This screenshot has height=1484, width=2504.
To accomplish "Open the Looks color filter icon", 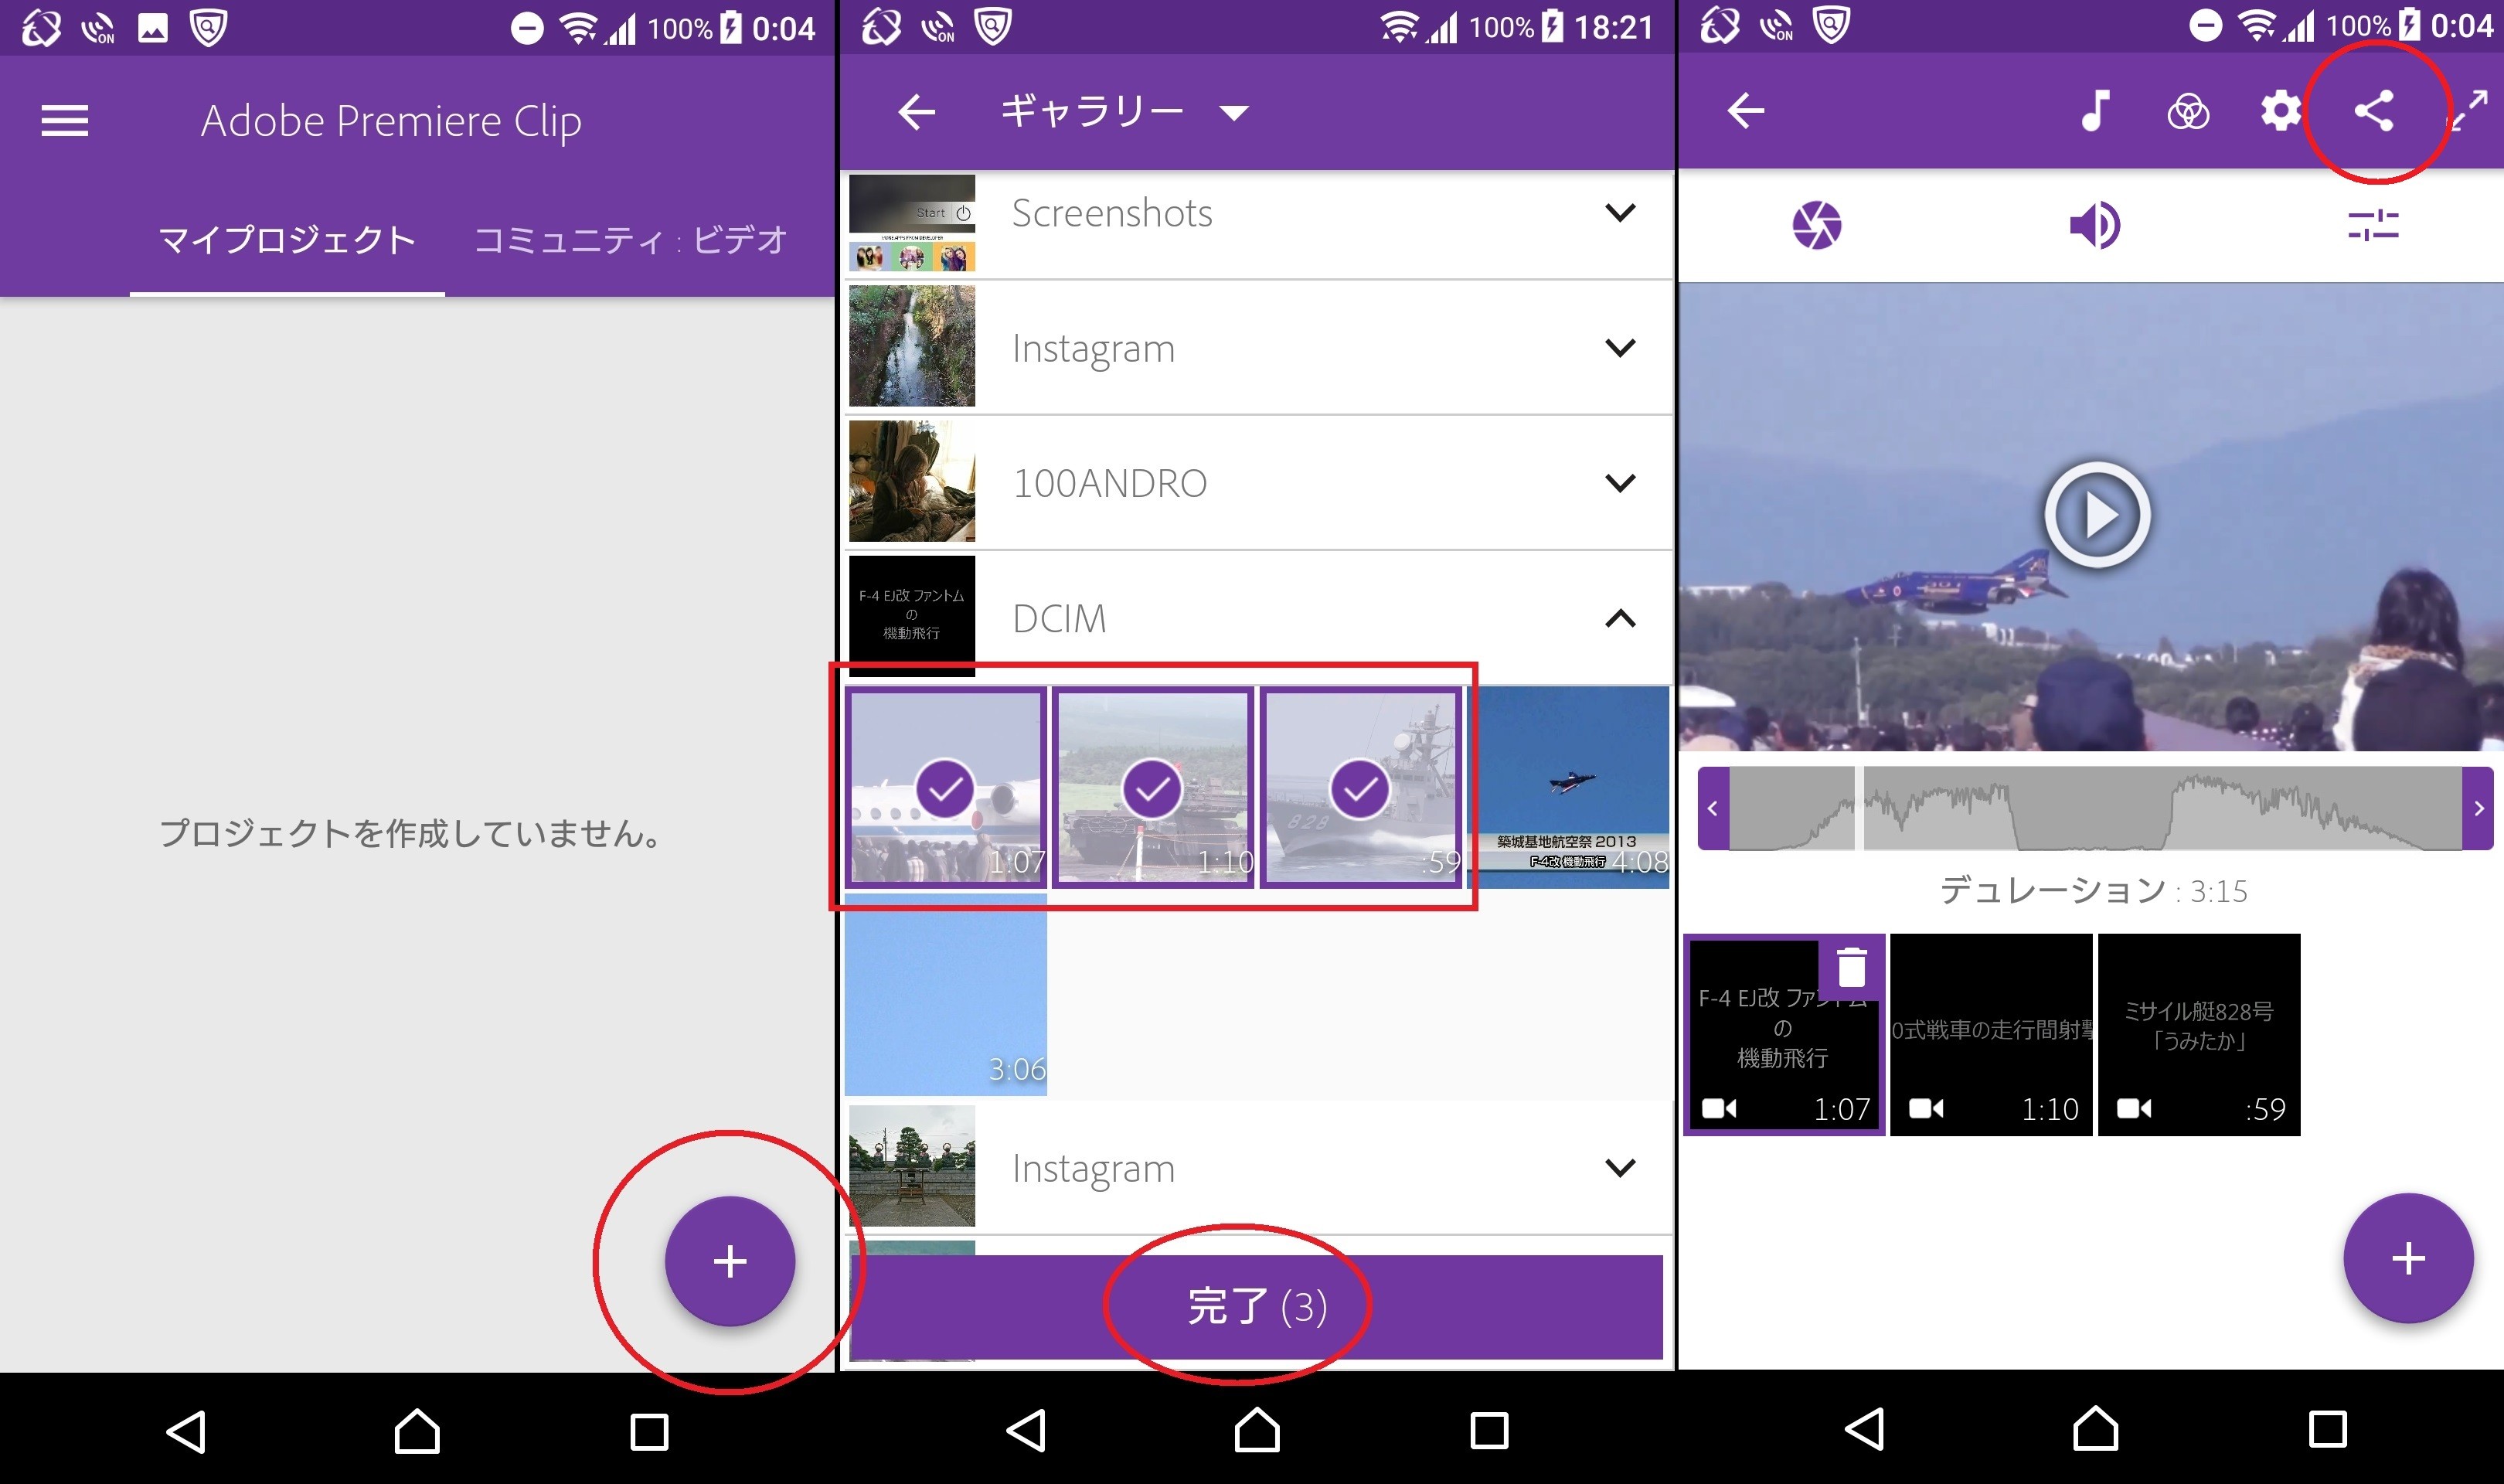I will coord(2188,111).
